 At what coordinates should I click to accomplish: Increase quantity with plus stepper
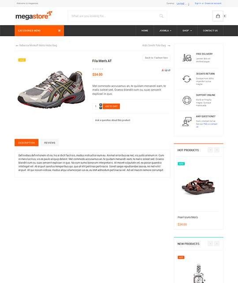pyautogui.click(x=101, y=105)
